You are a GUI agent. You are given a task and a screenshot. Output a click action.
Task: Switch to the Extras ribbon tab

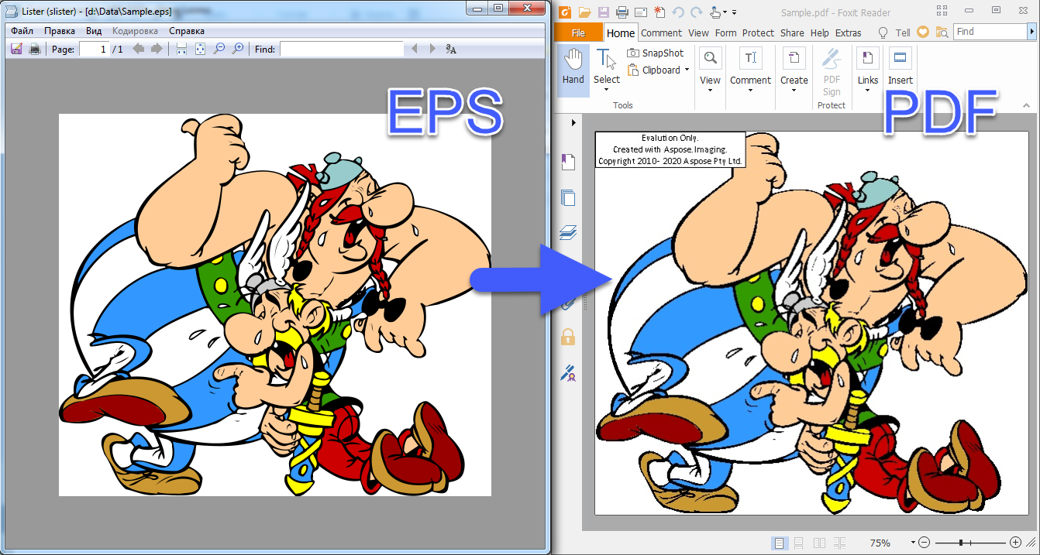(x=849, y=33)
